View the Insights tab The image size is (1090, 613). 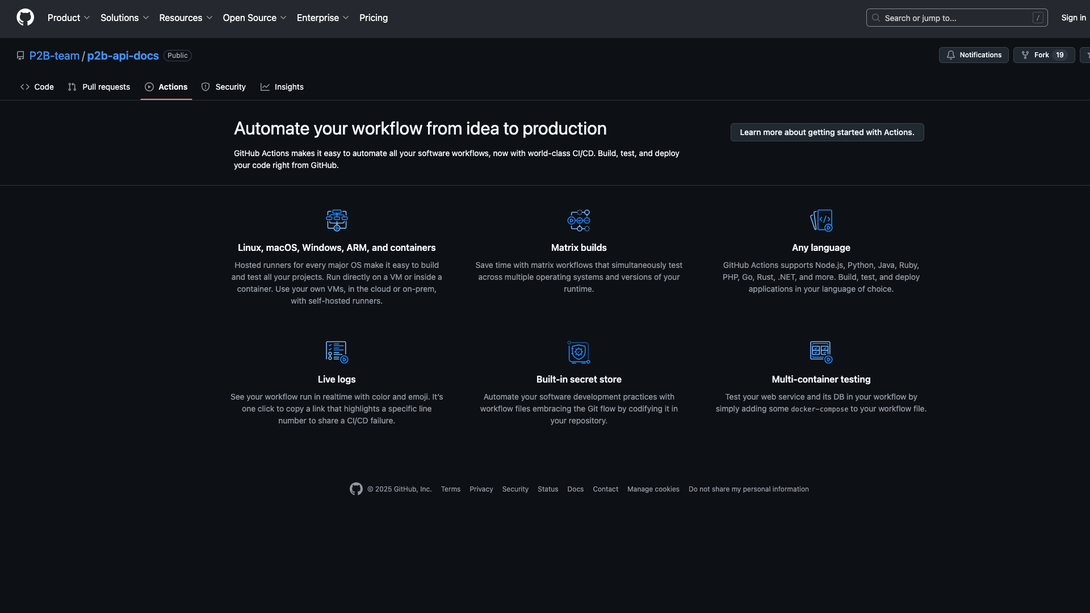point(282,87)
